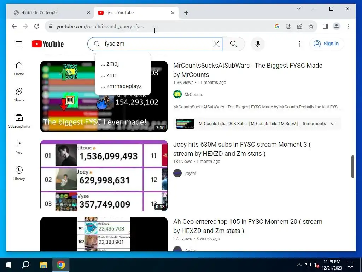The image size is (362, 272).
Task: Open Home in the sidebar
Action: (19, 69)
